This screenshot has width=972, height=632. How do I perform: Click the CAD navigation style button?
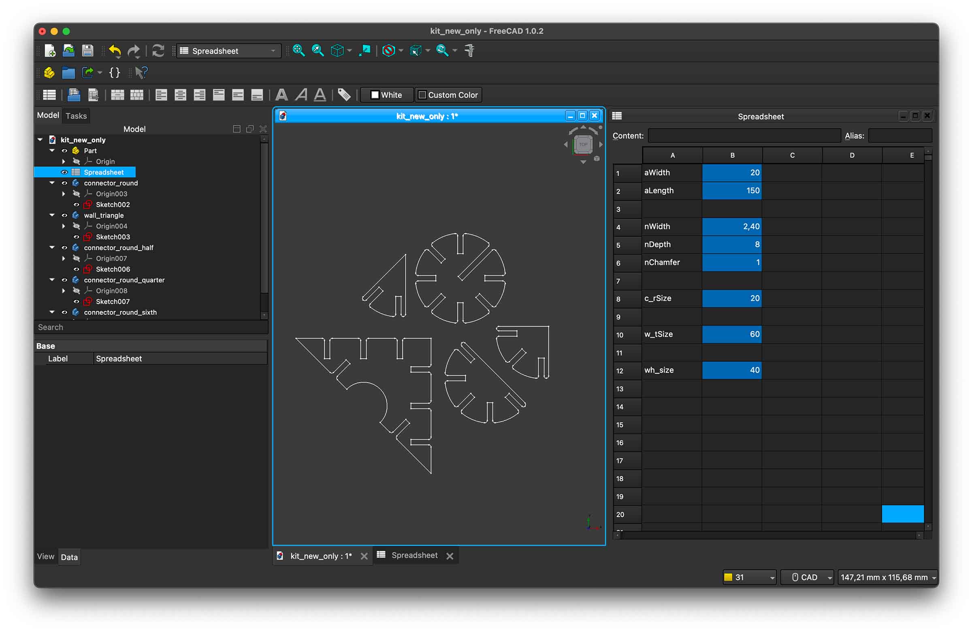tap(806, 577)
